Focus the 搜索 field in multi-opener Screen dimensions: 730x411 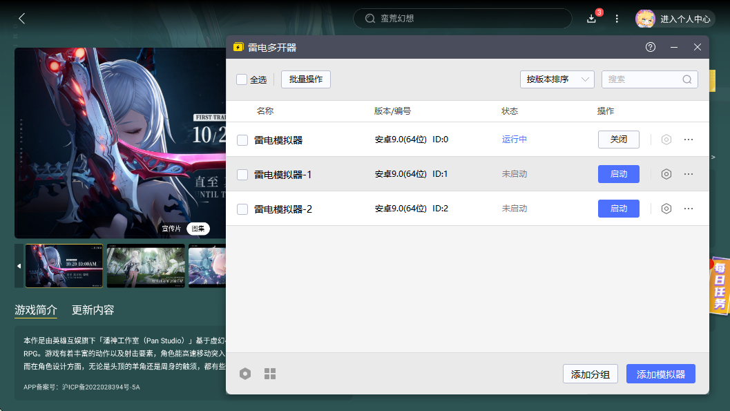[649, 79]
